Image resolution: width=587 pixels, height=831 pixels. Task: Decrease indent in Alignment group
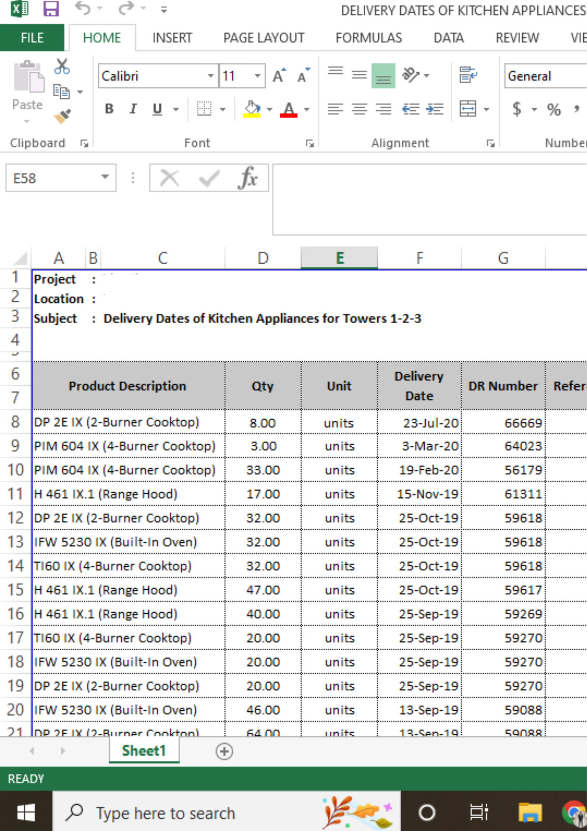click(x=411, y=109)
